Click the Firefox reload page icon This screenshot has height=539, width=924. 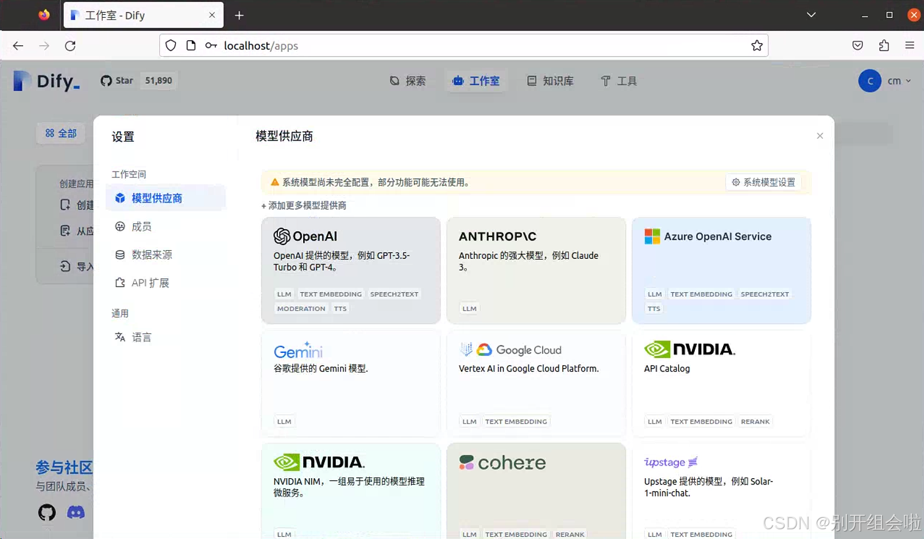(70, 45)
